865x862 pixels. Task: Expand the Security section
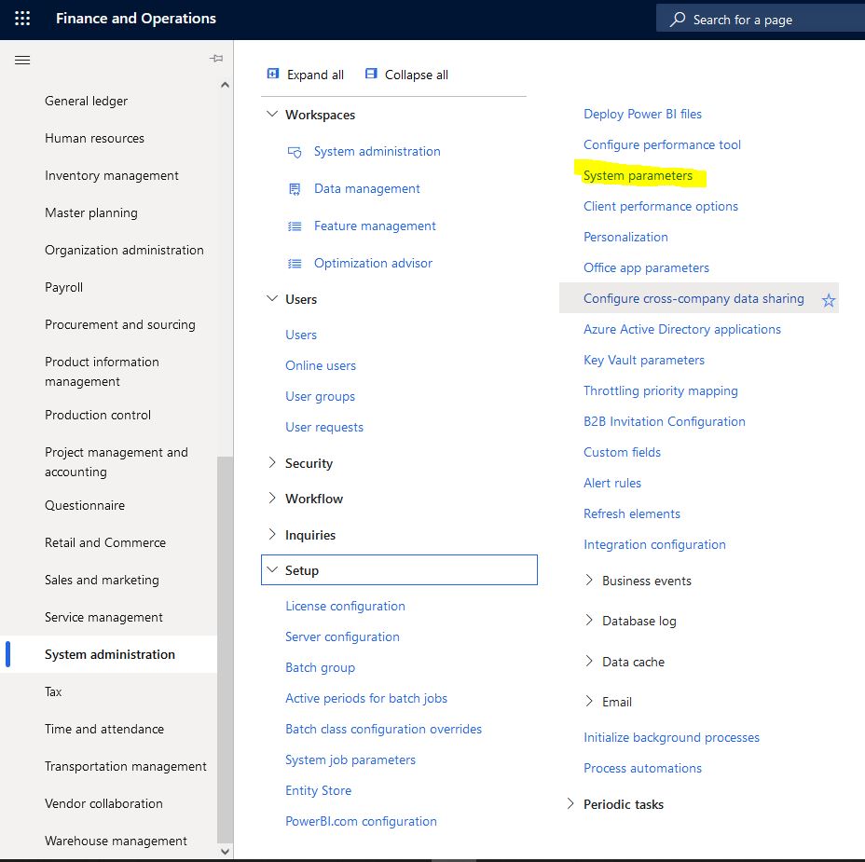click(272, 462)
